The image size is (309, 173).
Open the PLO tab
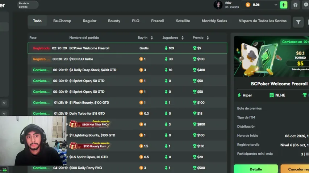[135, 21]
